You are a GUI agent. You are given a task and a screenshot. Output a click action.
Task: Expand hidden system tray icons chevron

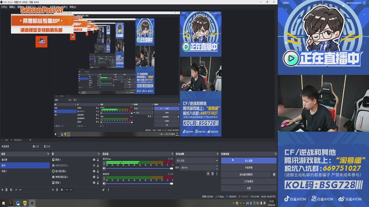coord(233,203)
